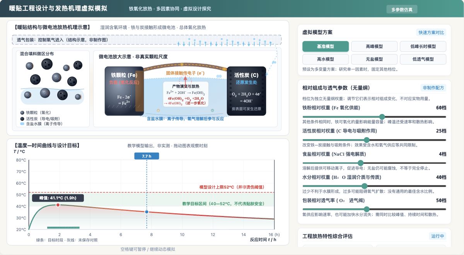Click the 空格键可暂停 / 继续动态模拟 hint
Viewport: 464px width, 255px height.
148,249
